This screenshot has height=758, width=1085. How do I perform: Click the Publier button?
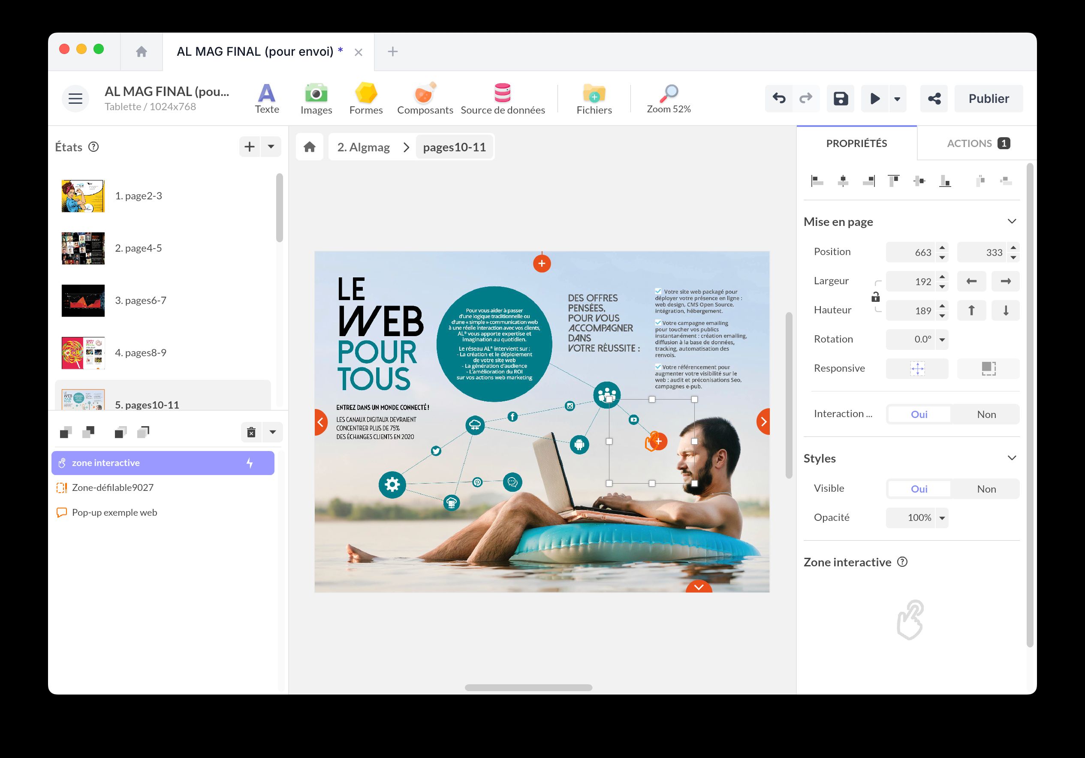[x=988, y=99]
